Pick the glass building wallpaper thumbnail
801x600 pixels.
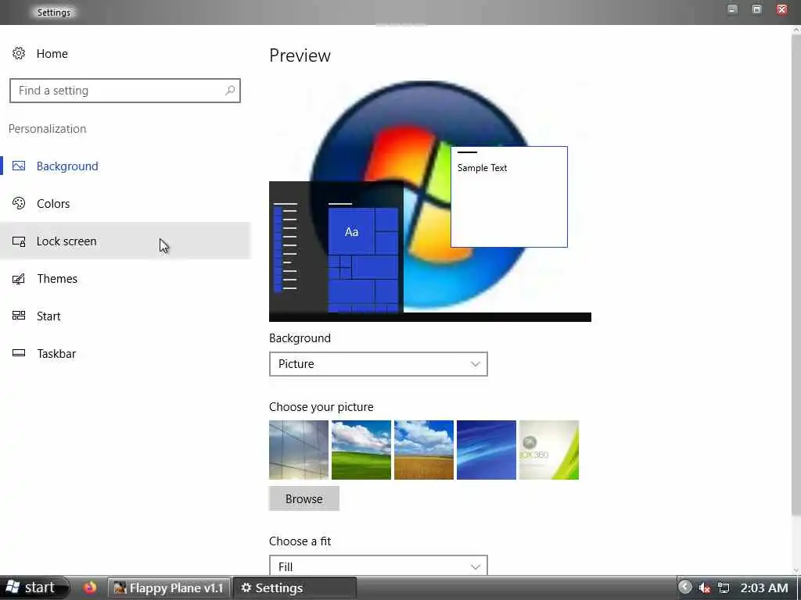point(299,449)
